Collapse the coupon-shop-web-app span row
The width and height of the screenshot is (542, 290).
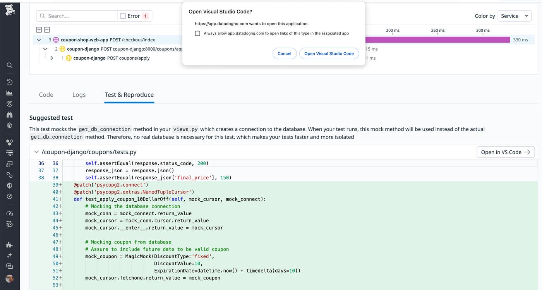pos(39,39)
